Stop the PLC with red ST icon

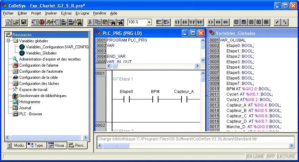(42, 22)
